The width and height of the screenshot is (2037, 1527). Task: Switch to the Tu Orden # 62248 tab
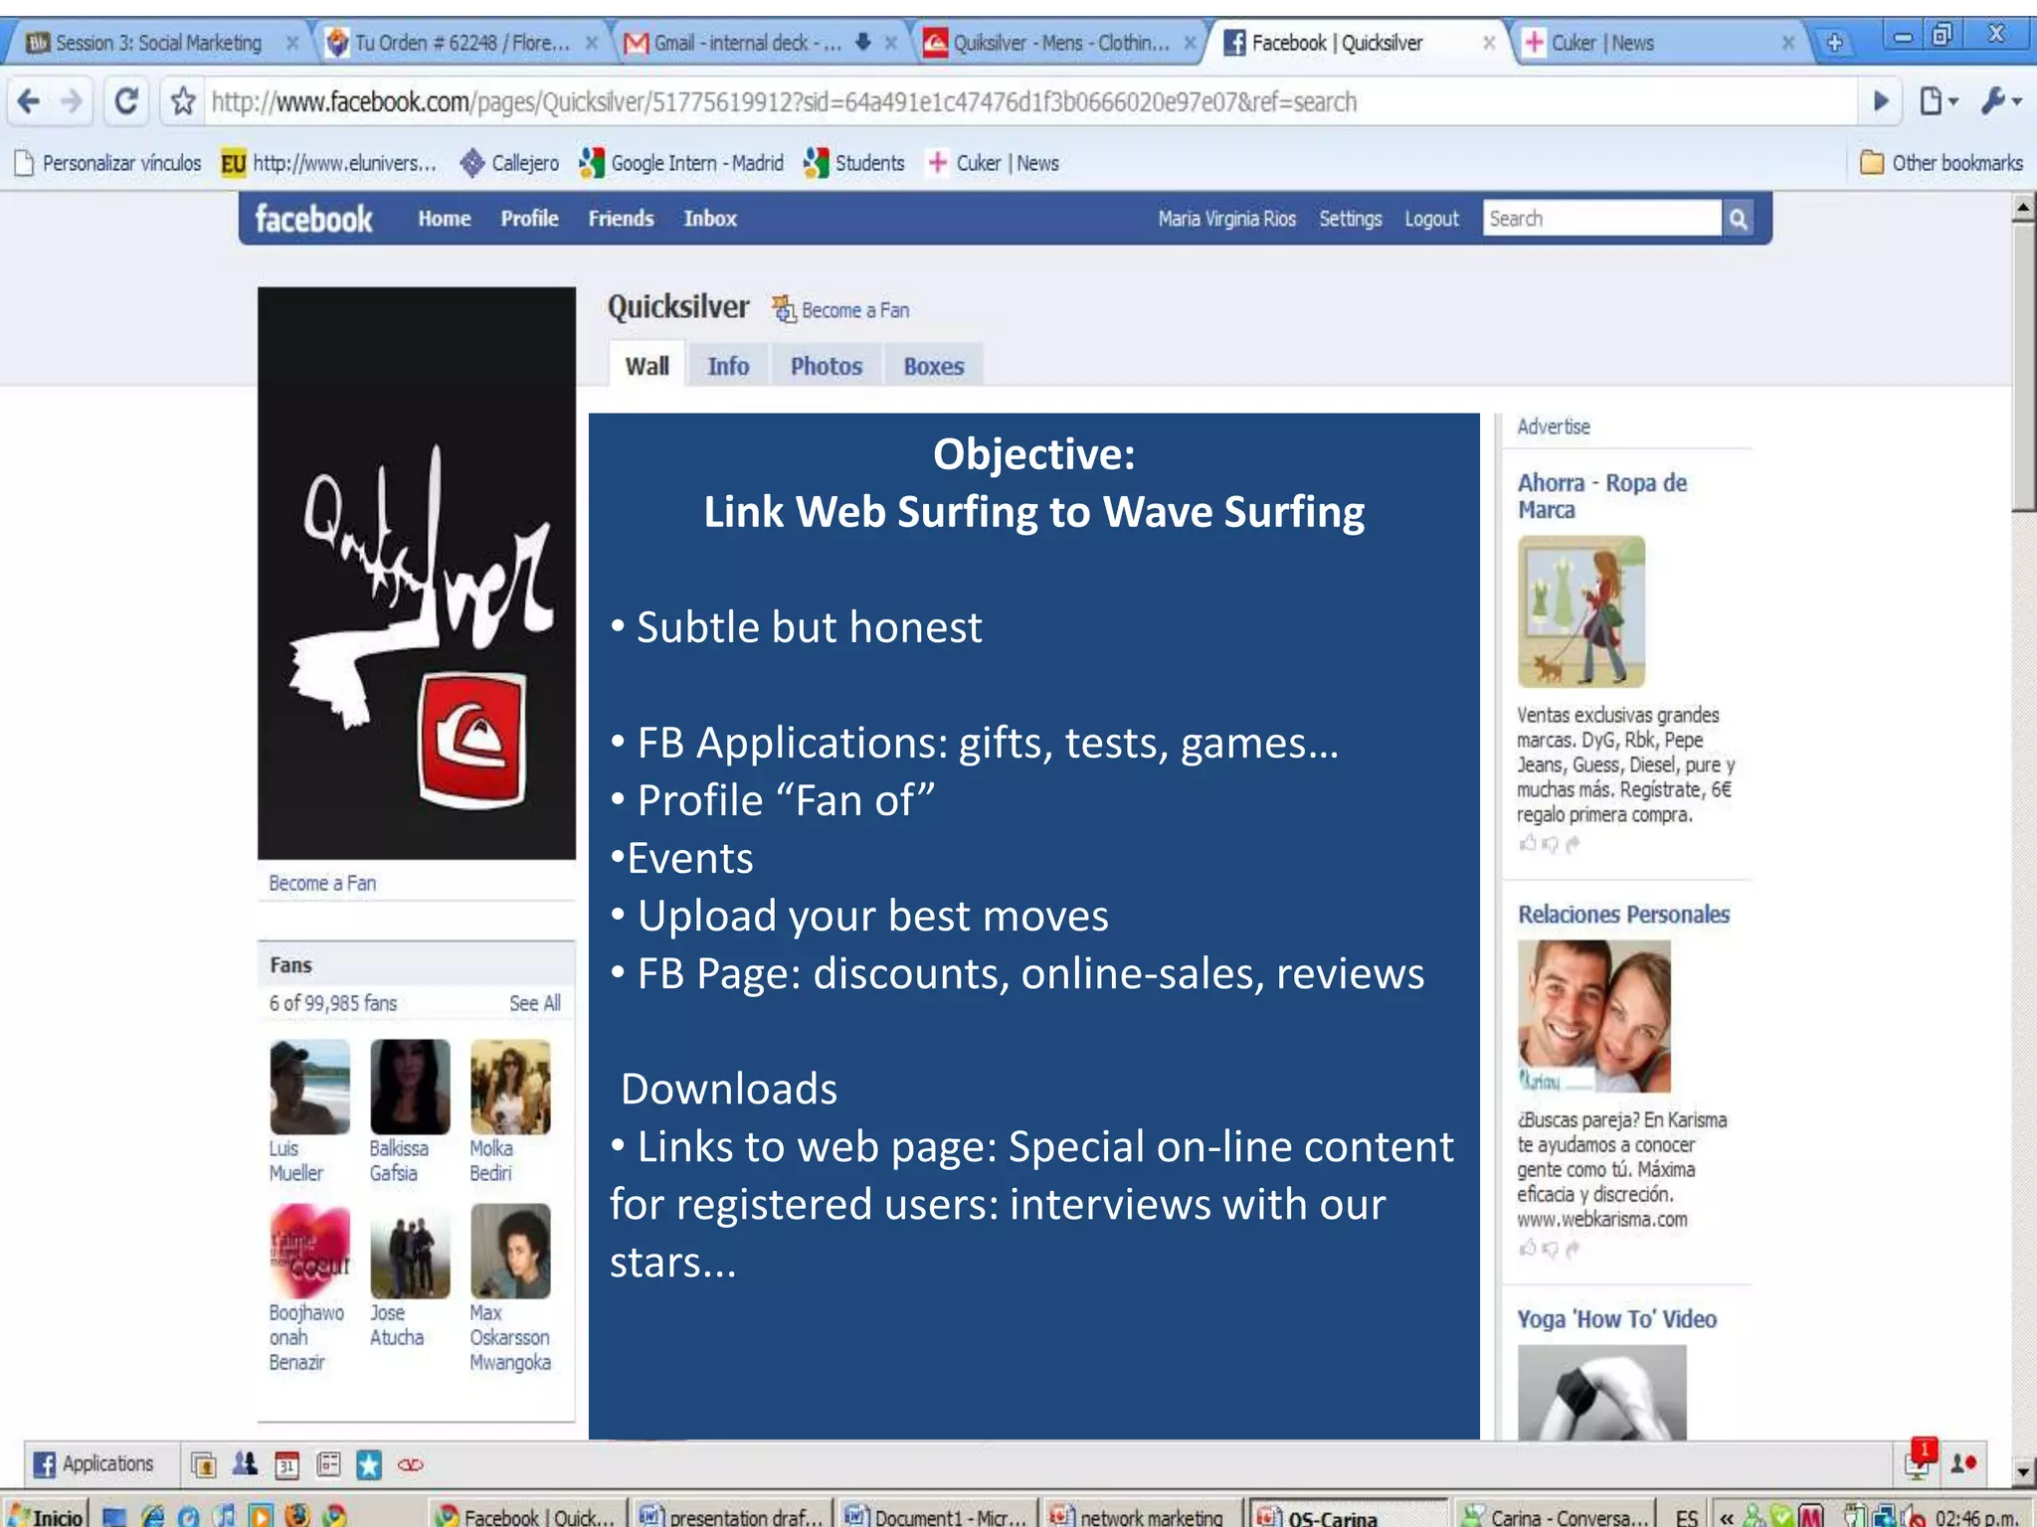pyautogui.click(x=460, y=43)
